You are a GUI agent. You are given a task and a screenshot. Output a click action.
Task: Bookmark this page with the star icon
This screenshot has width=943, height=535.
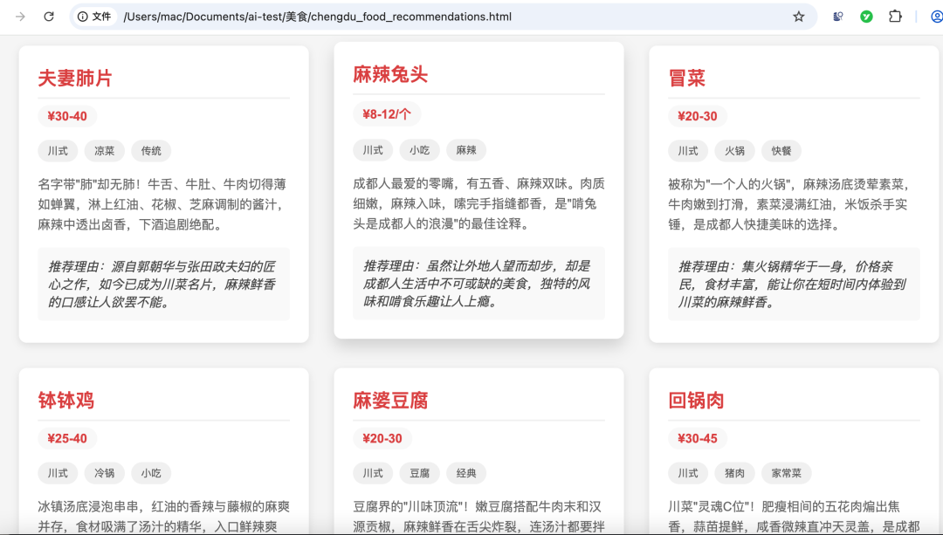[798, 17]
